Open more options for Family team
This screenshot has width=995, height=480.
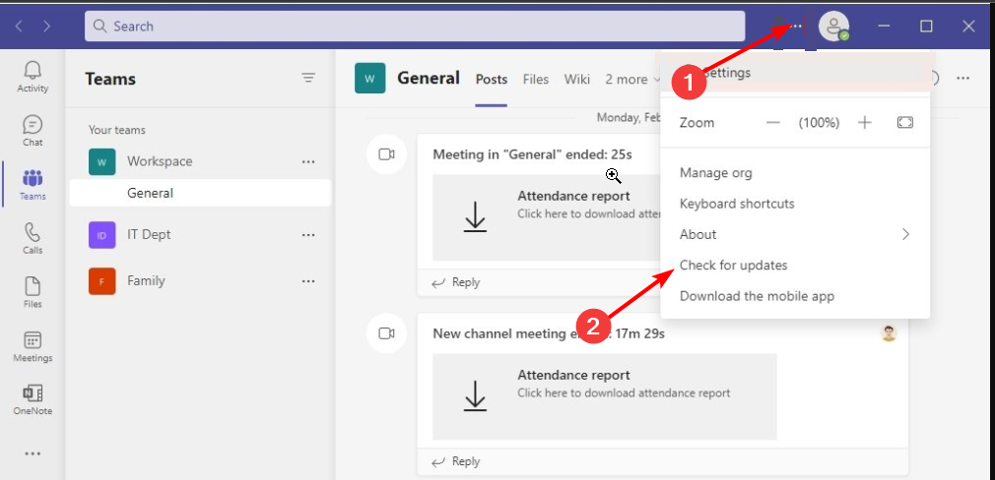coord(308,281)
